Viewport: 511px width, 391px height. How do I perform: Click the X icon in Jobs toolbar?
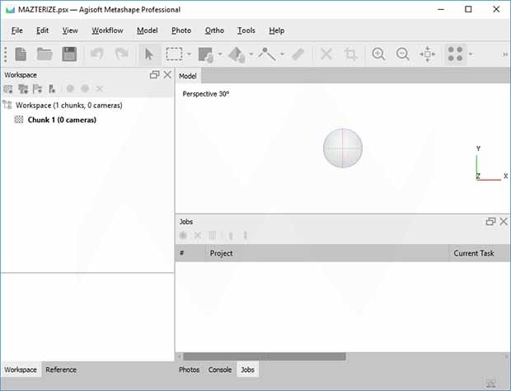(198, 235)
